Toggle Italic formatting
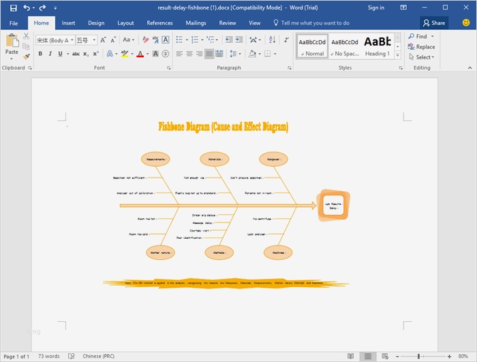 coord(50,54)
